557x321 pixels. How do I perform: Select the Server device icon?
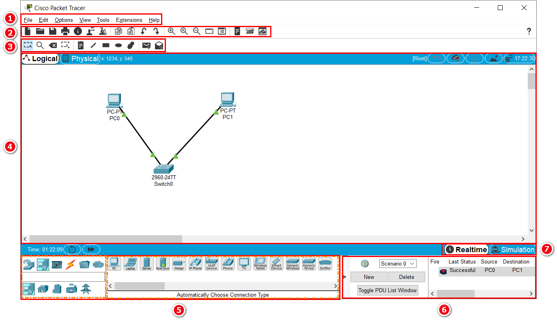pyautogui.click(x=146, y=264)
